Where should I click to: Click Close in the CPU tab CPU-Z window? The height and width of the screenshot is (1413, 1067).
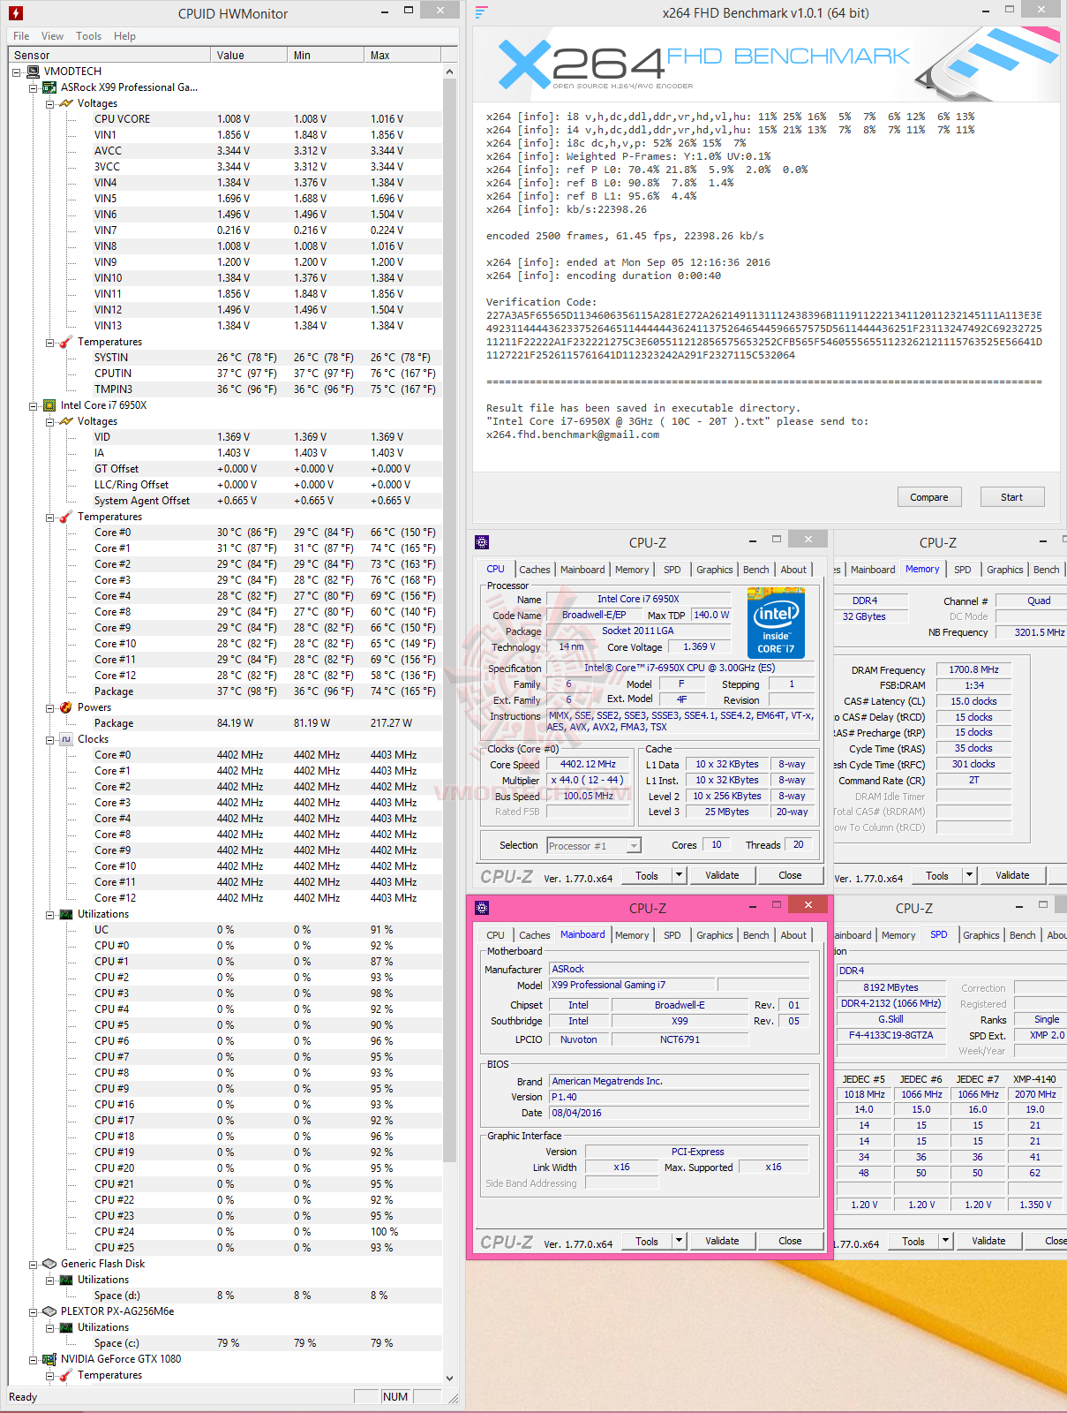click(790, 875)
